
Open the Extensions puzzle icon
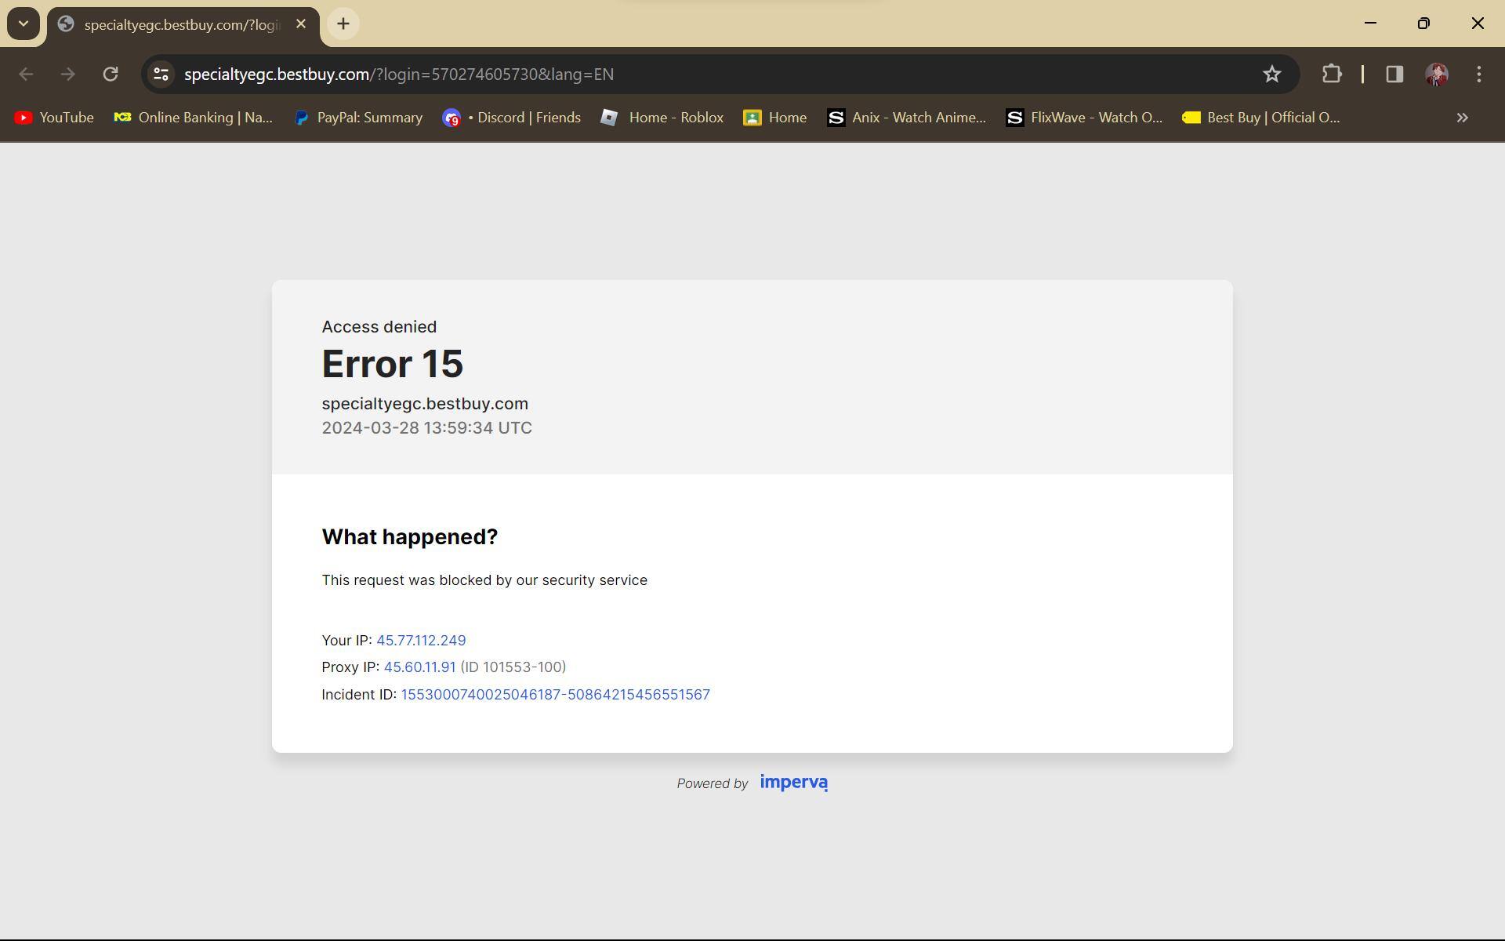[x=1331, y=74]
